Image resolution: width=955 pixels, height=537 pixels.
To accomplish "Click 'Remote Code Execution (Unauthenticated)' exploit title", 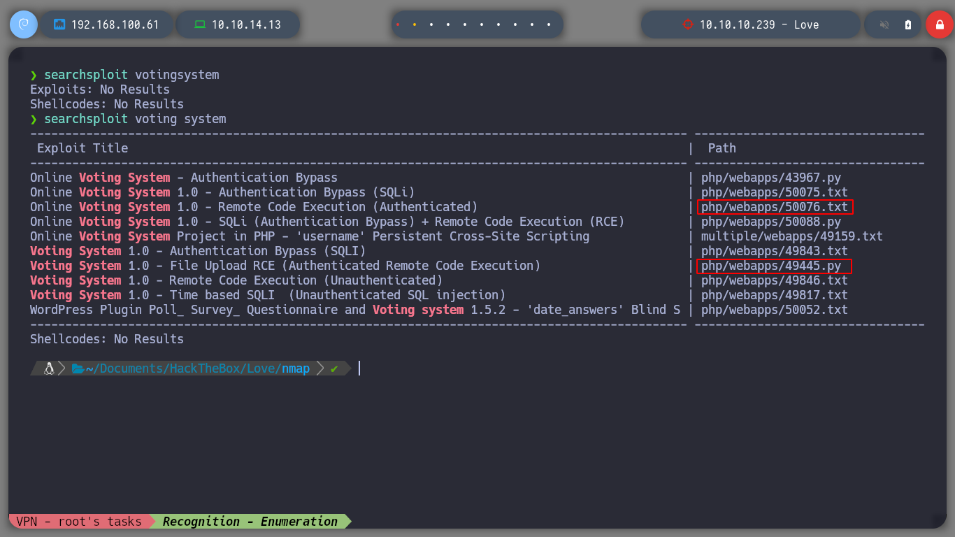I will tap(236, 280).
